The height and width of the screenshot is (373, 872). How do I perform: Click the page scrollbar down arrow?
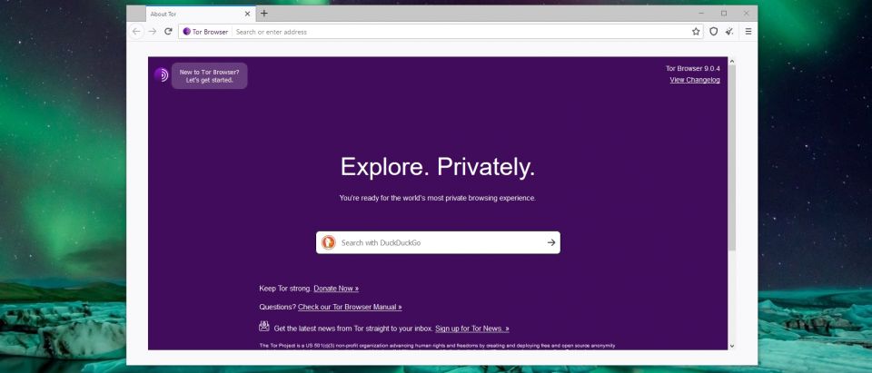point(732,346)
